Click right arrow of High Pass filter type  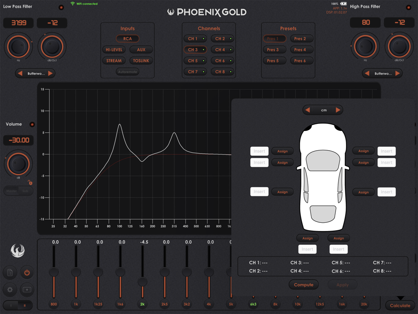(398, 73)
